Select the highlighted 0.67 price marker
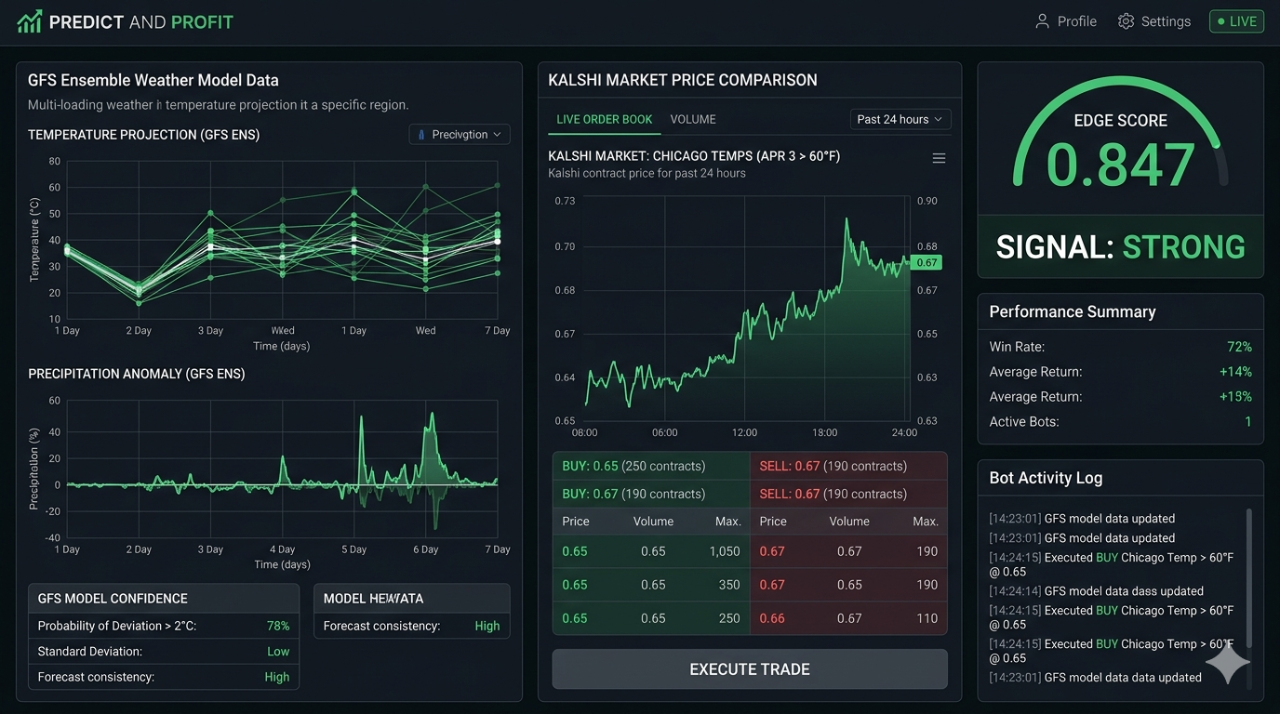This screenshot has height=714, width=1280. (x=927, y=262)
